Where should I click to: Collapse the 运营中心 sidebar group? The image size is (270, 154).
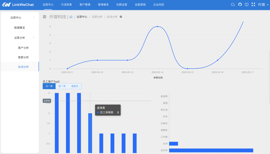tap(20, 18)
